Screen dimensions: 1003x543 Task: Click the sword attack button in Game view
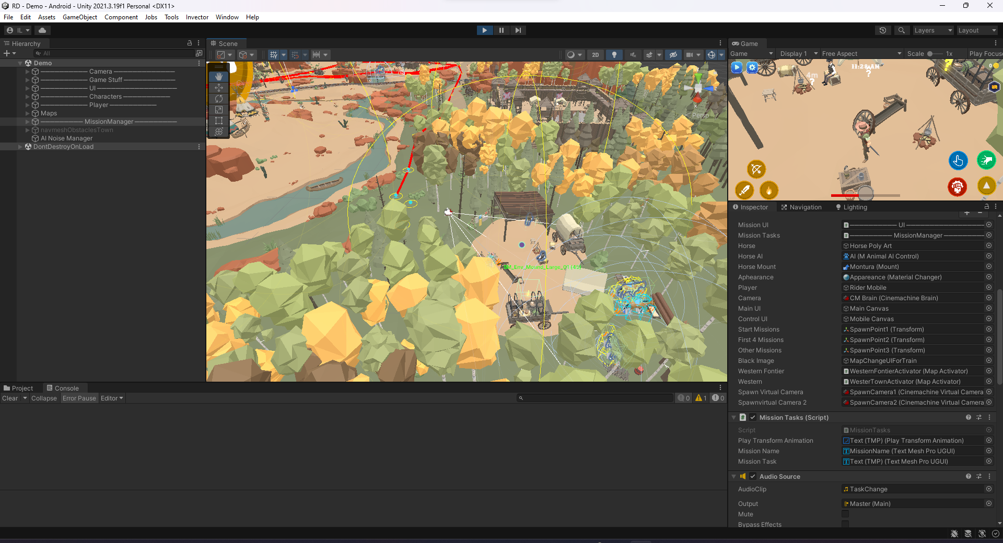(x=744, y=190)
